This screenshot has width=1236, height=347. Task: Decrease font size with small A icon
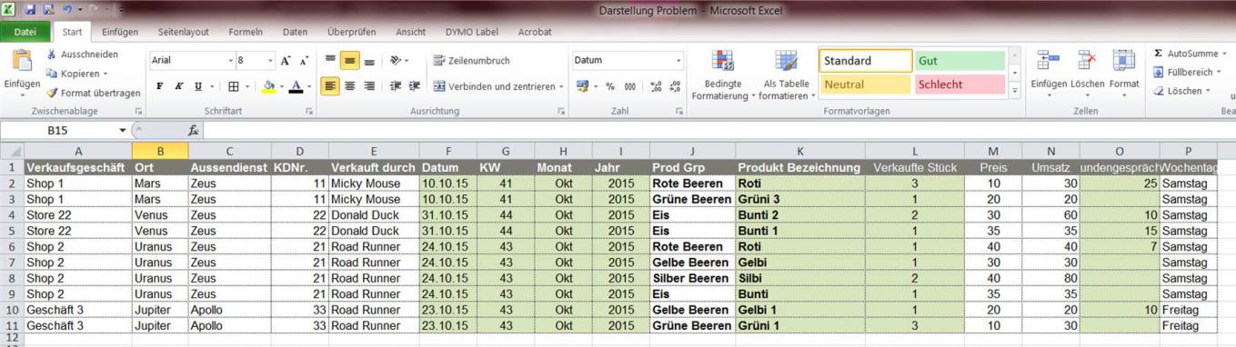pyautogui.click(x=304, y=61)
